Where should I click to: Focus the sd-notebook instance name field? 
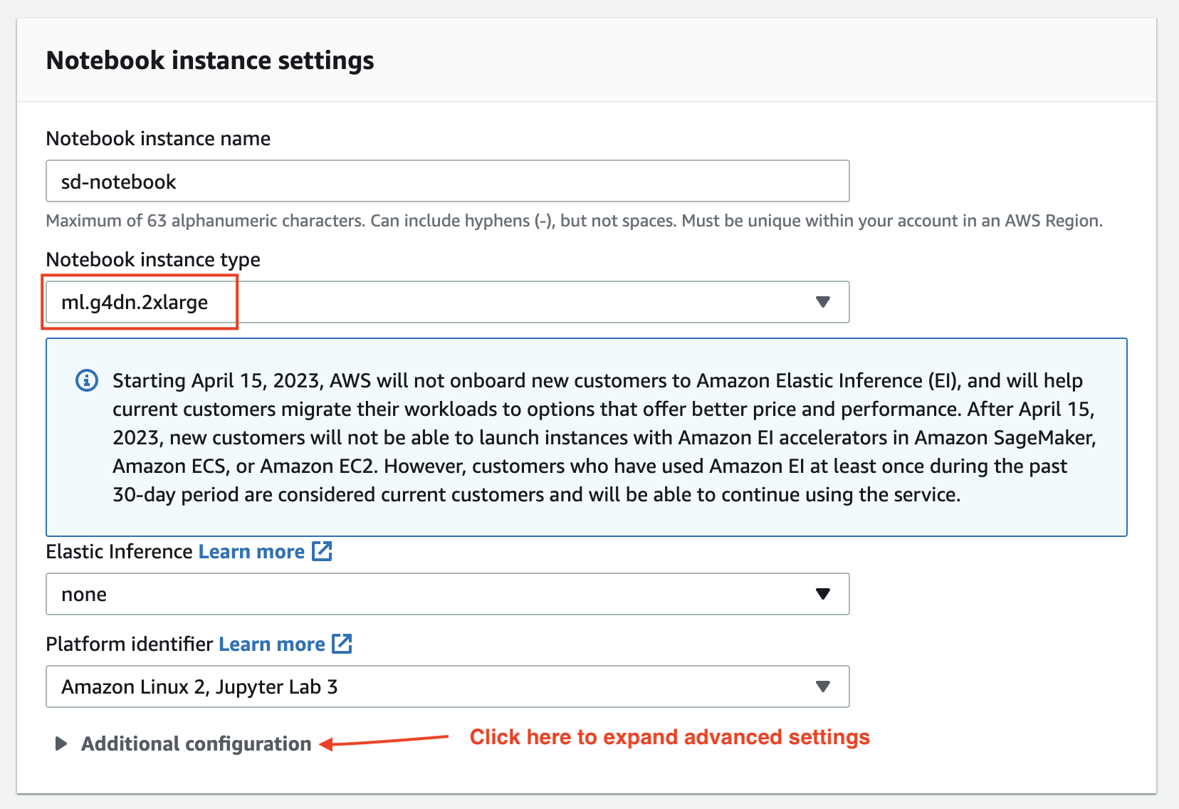pos(447,181)
